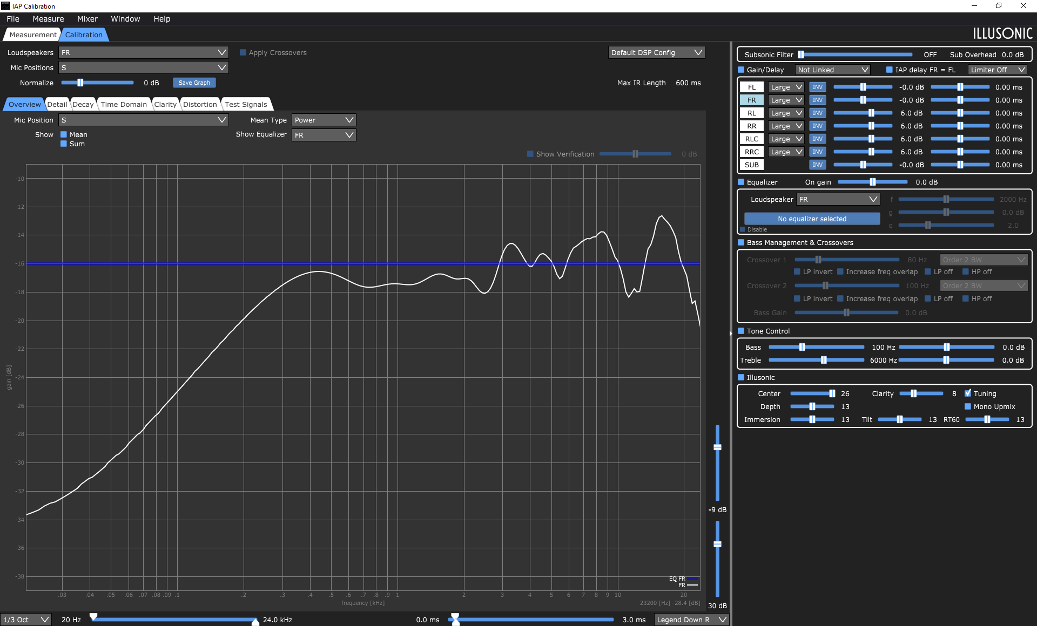Click the 30 dB vertical range slider handle
Image resolution: width=1037 pixels, height=626 pixels.
(717, 544)
